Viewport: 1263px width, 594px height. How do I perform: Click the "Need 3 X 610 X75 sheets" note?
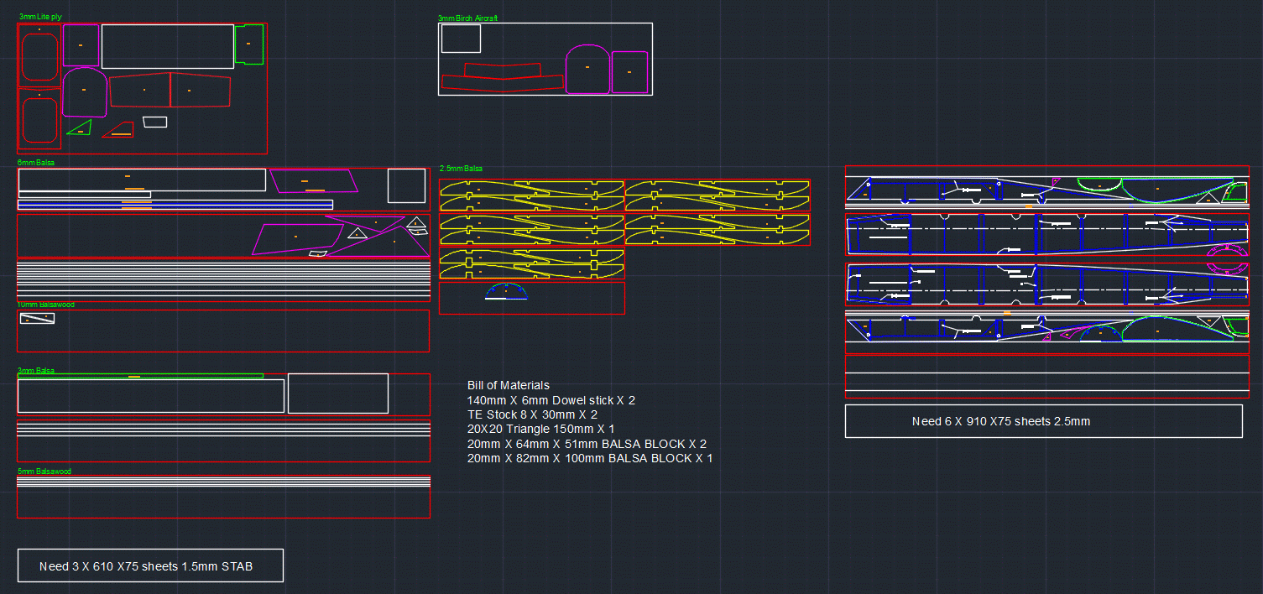coord(145,566)
